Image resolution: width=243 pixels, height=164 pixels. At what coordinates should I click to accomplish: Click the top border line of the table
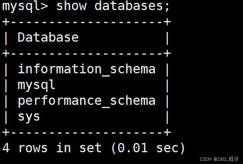87,22
